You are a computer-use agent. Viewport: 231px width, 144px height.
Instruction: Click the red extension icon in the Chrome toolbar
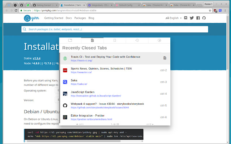pyautogui.click(x=215, y=10)
